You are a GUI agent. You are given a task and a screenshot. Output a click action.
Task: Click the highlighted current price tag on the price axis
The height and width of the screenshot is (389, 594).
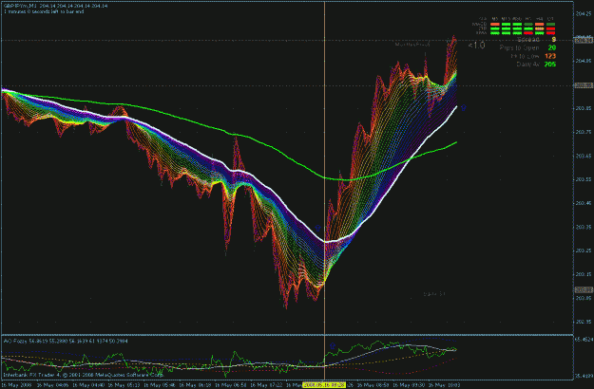(x=584, y=40)
